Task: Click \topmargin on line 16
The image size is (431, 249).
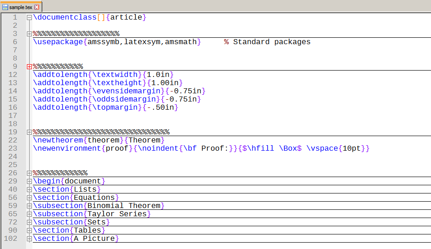Action: (x=115, y=107)
